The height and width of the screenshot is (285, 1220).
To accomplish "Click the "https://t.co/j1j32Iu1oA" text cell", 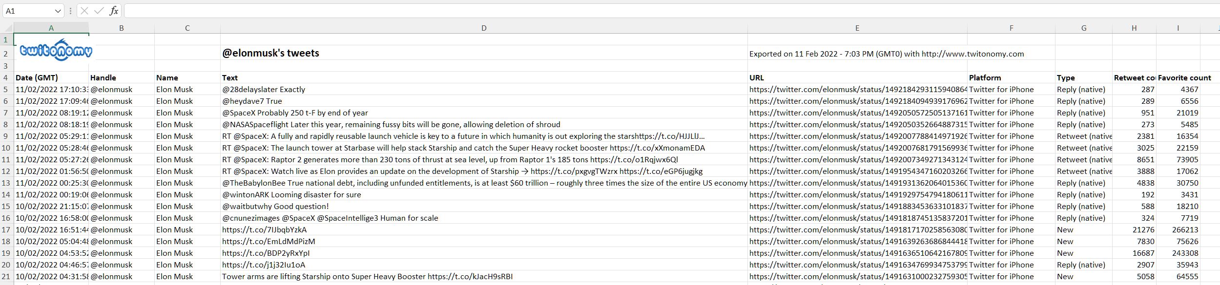I will [484, 265].
